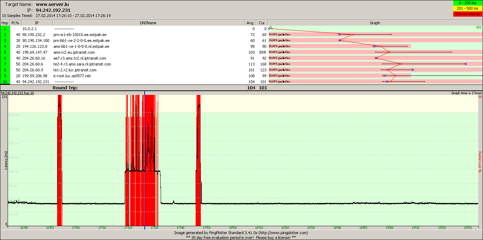This screenshot has height=240, width=483.
Task: Click IP address 204.26.60.16
Action: tap(34, 58)
